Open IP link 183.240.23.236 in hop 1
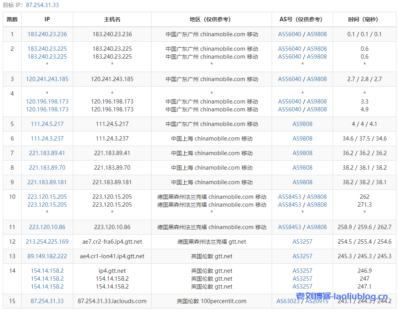 coord(47,34)
